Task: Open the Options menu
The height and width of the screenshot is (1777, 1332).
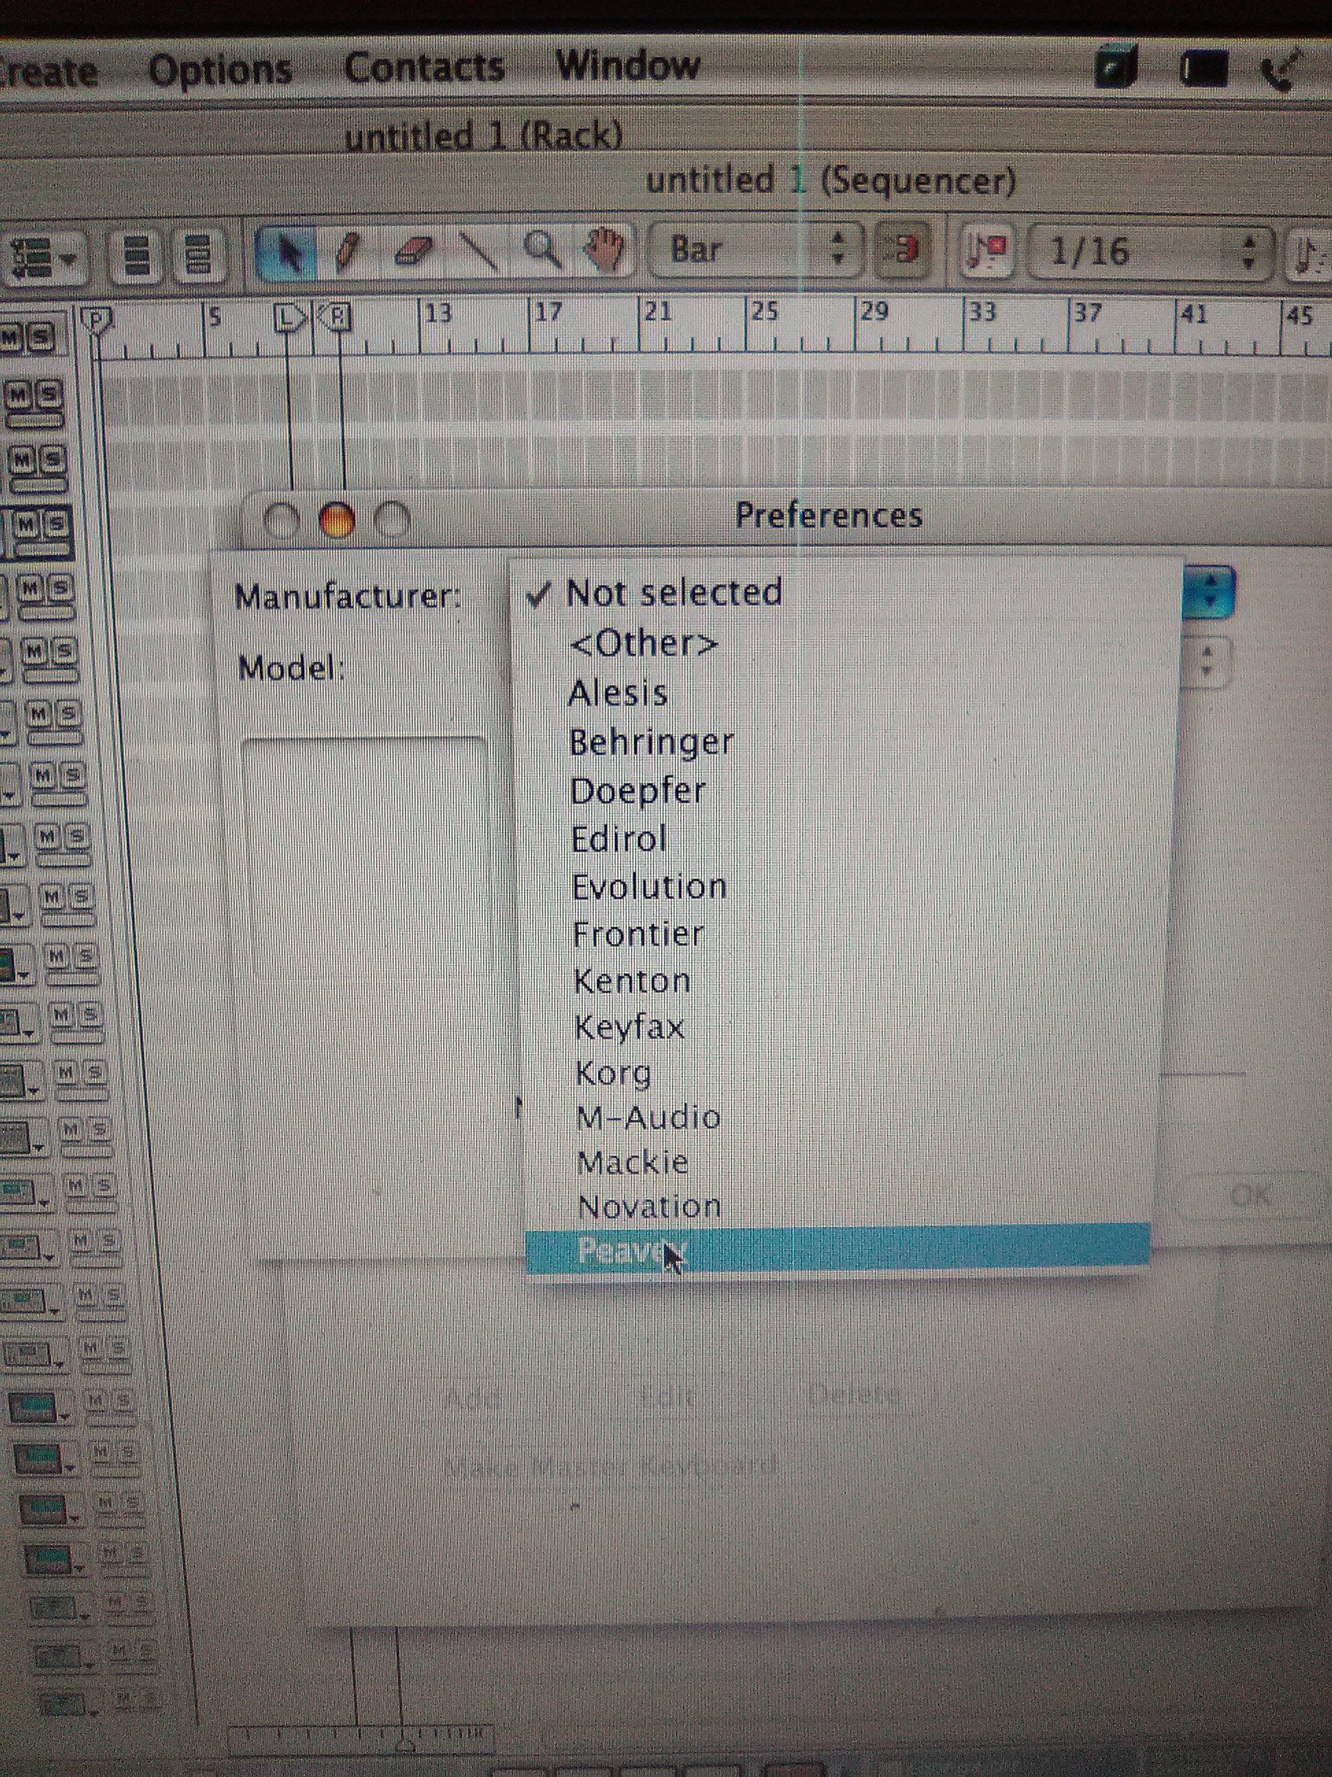Action: [x=220, y=70]
